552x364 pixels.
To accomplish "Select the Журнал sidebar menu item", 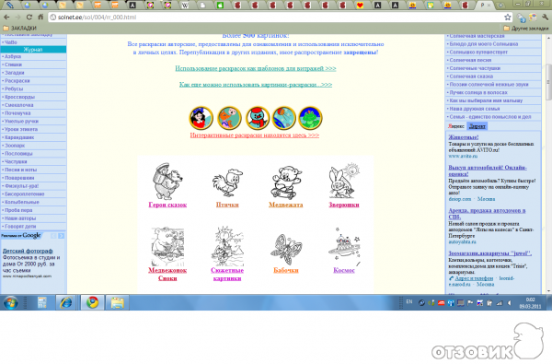I will (x=33, y=50).
